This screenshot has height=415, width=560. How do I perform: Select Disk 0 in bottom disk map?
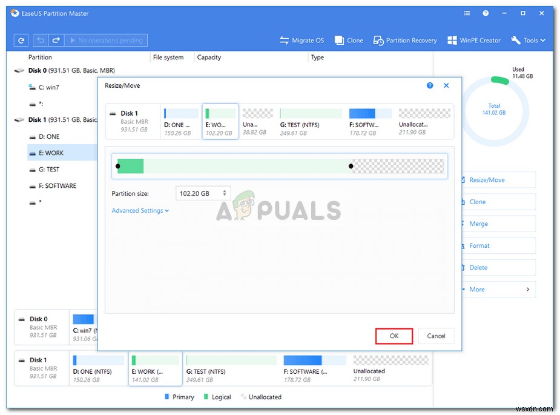(42, 327)
